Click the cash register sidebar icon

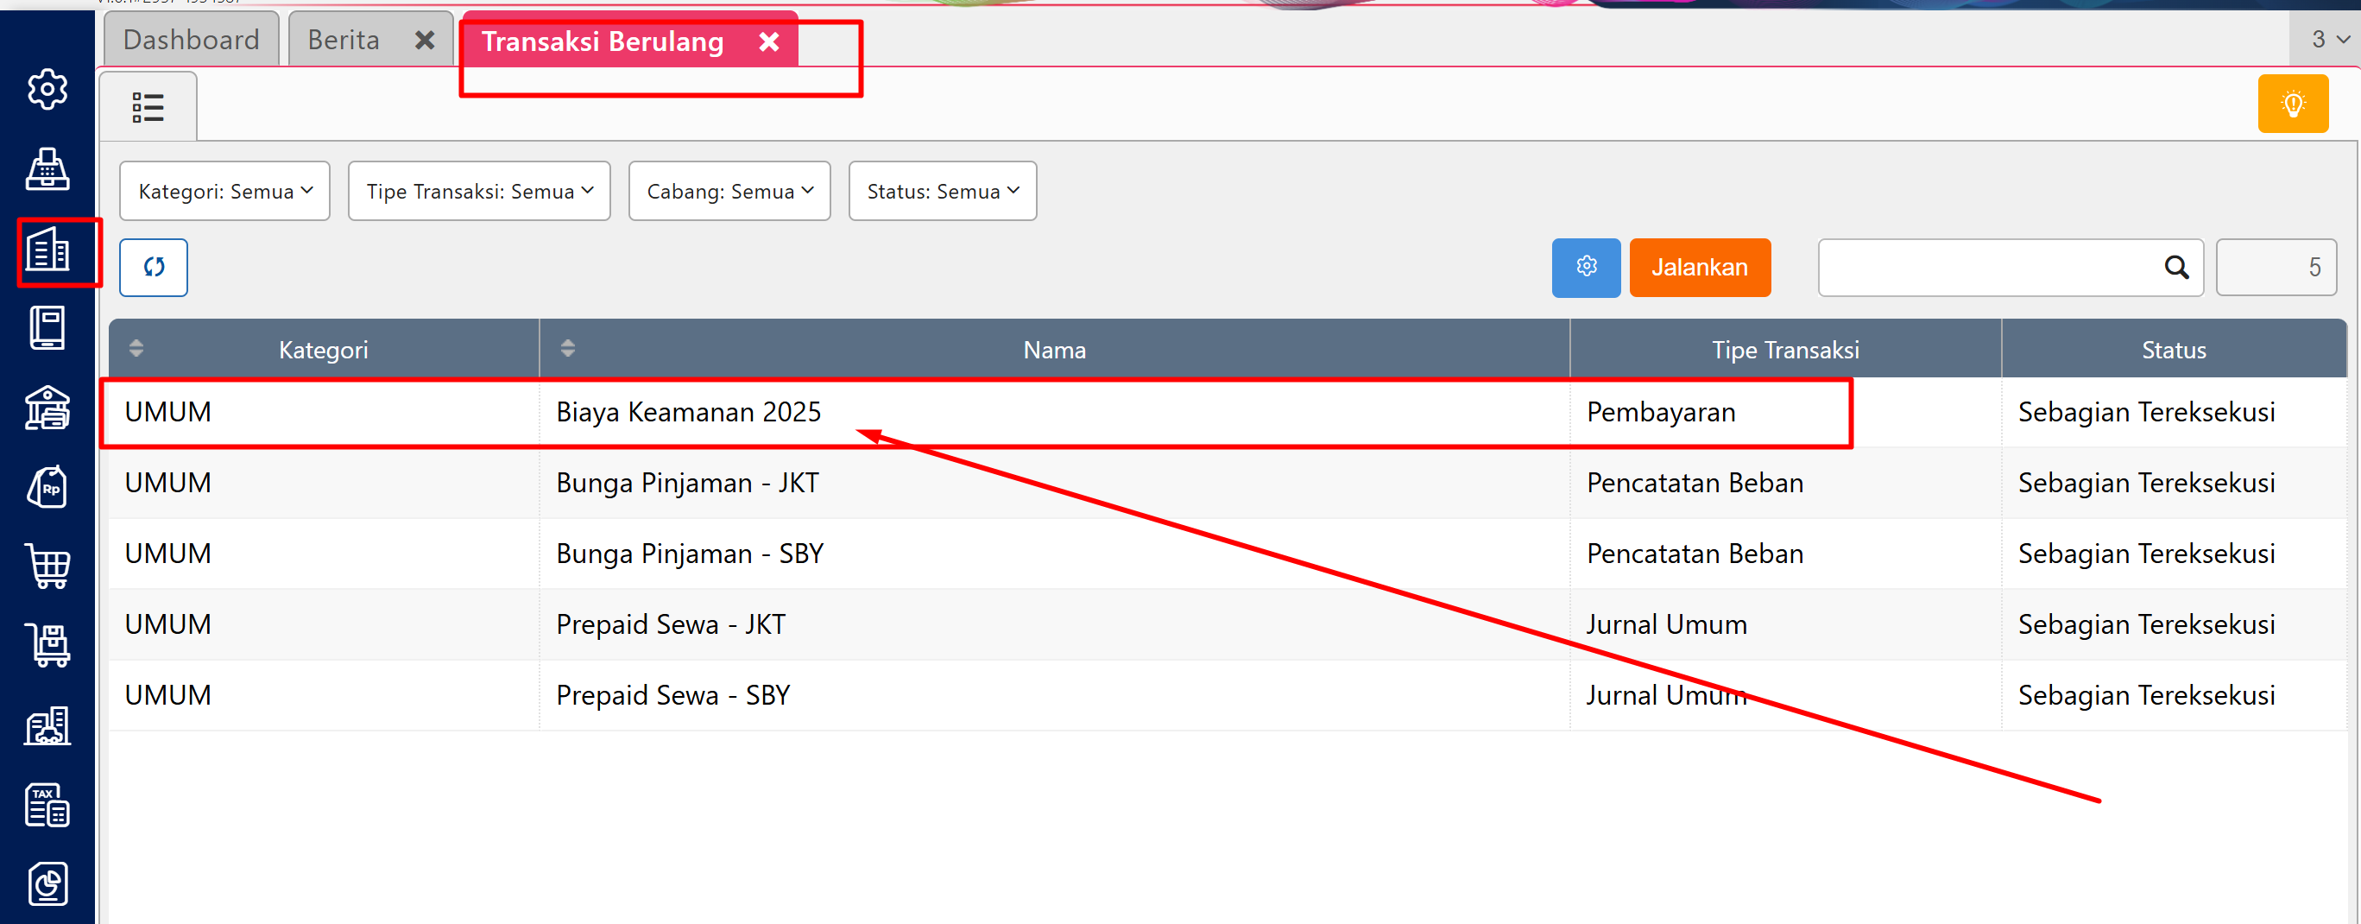tap(47, 168)
